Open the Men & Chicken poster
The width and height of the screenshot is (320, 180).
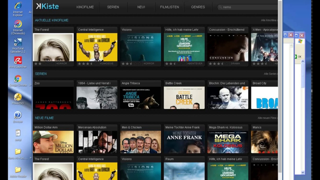coord(140,142)
